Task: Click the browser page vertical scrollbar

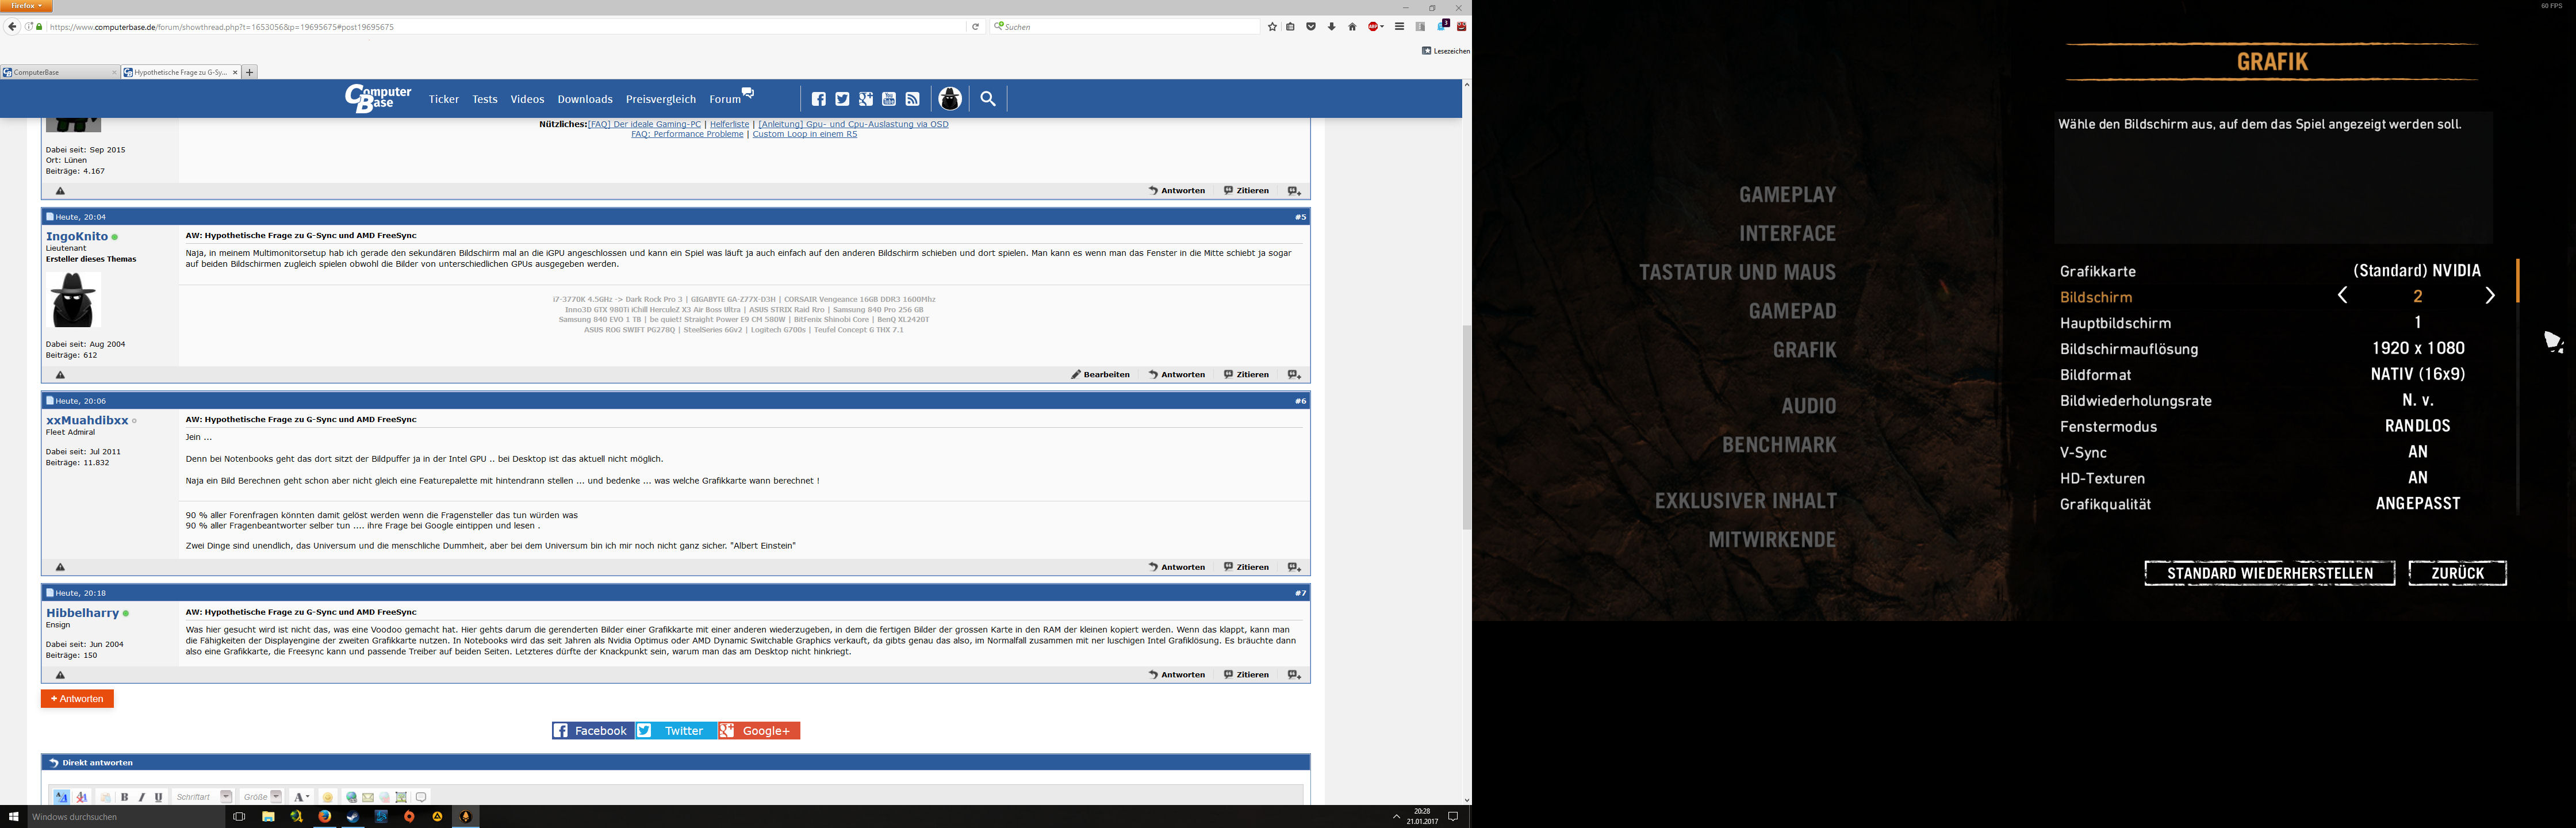Action: click(x=1467, y=427)
